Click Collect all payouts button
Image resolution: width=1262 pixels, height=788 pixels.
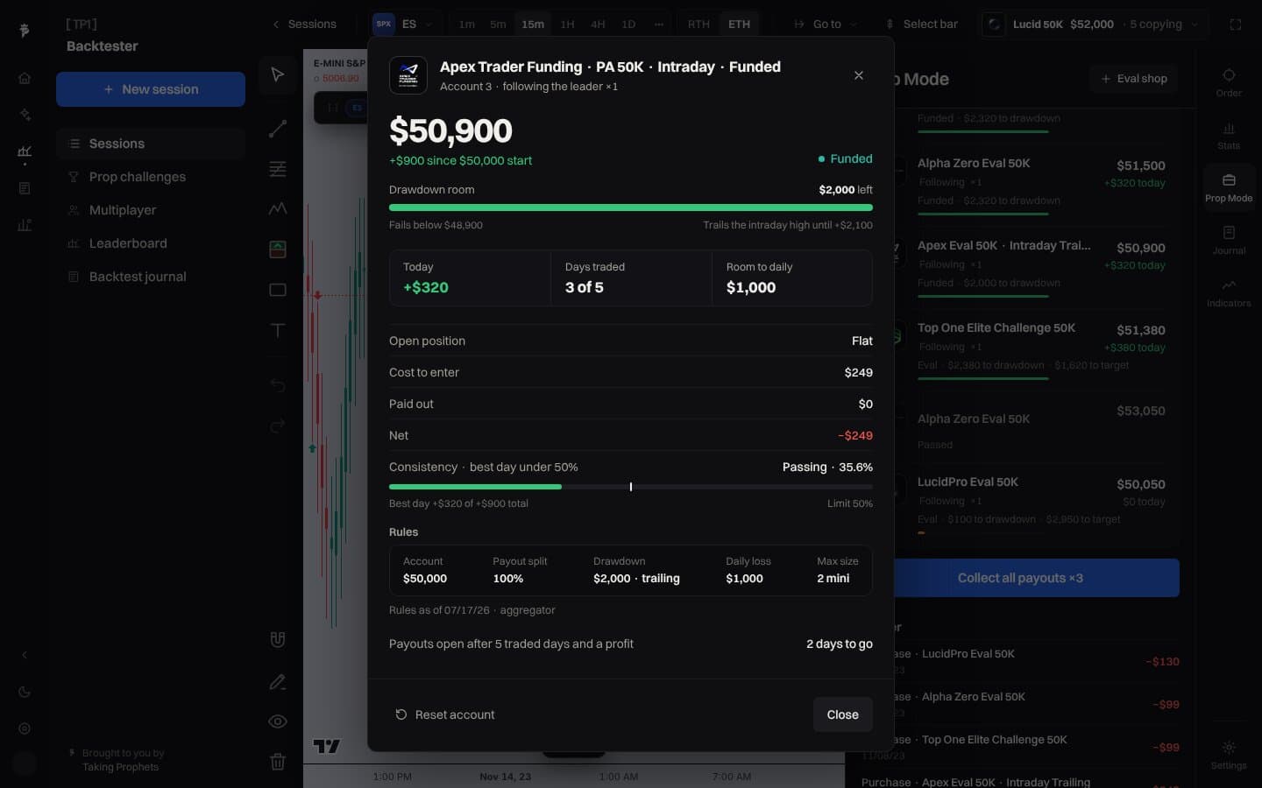[x=1020, y=578]
